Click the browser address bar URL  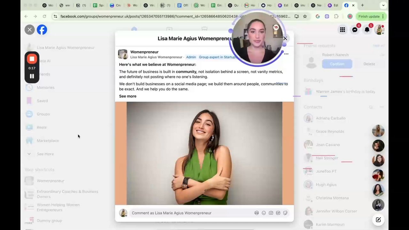(175, 16)
